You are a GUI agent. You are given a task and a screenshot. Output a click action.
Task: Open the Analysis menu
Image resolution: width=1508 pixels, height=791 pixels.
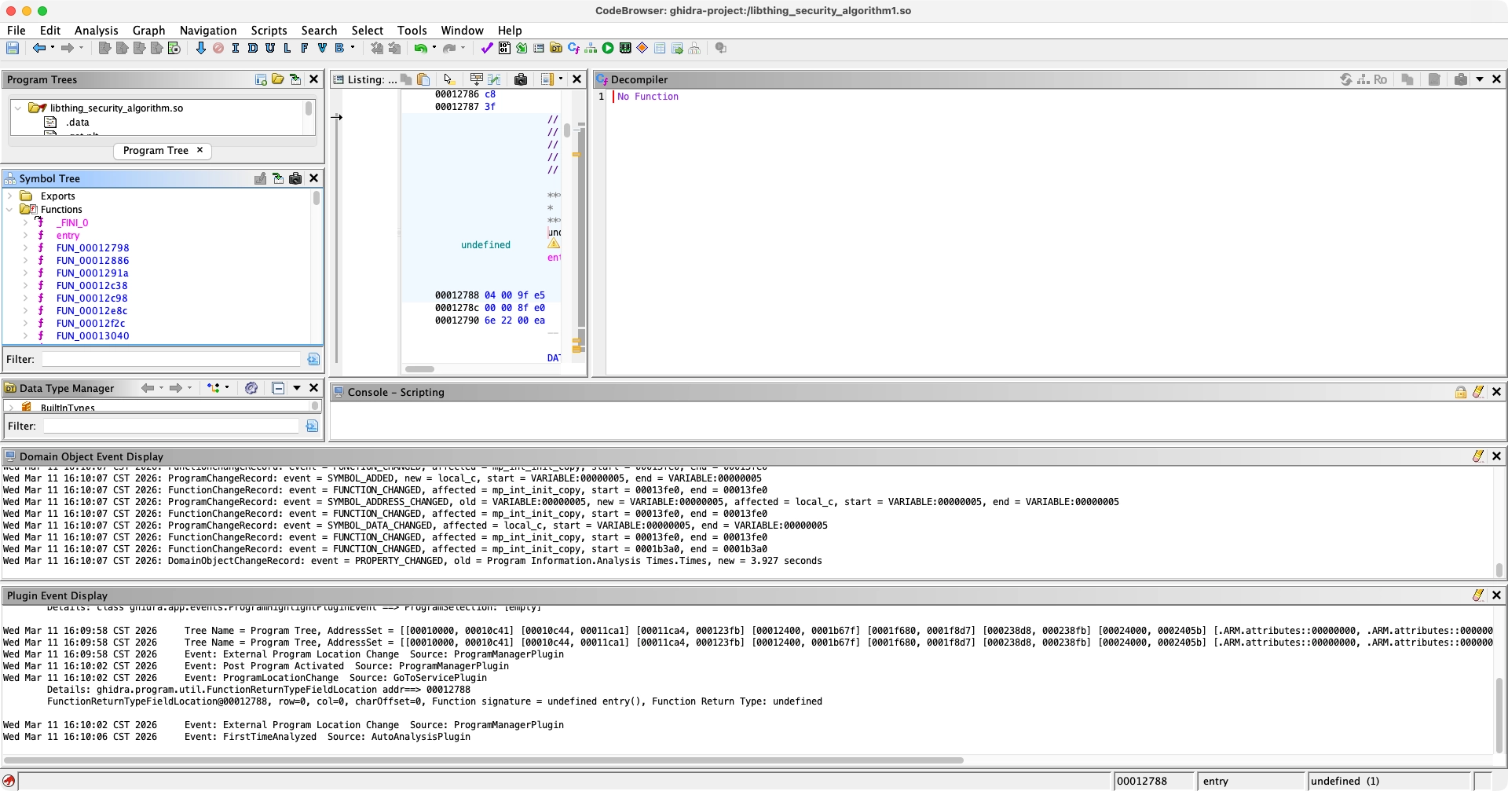coord(97,30)
